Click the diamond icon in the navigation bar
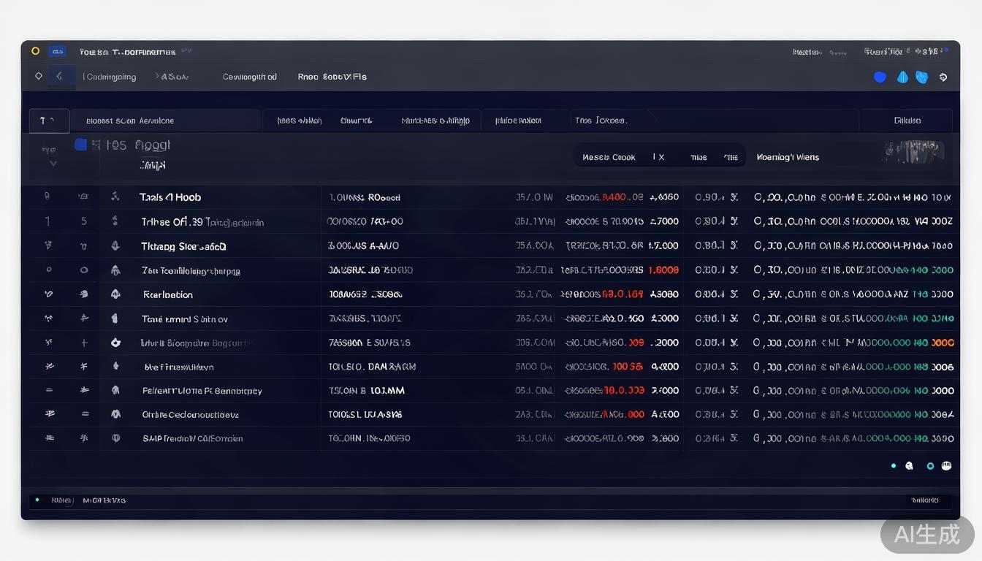Viewport: 982px width, 561px height. pyautogui.click(x=39, y=76)
